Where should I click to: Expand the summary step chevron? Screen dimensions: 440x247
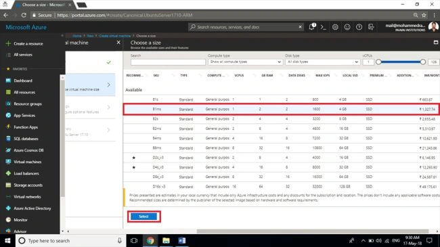108,130
